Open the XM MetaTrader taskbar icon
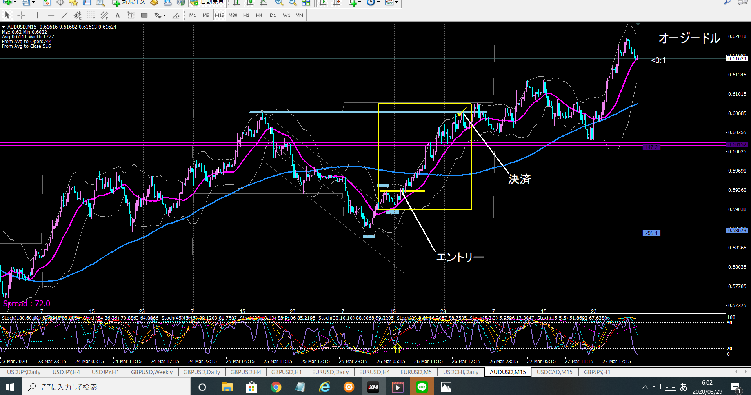This screenshot has height=395, width=751. 373,387
